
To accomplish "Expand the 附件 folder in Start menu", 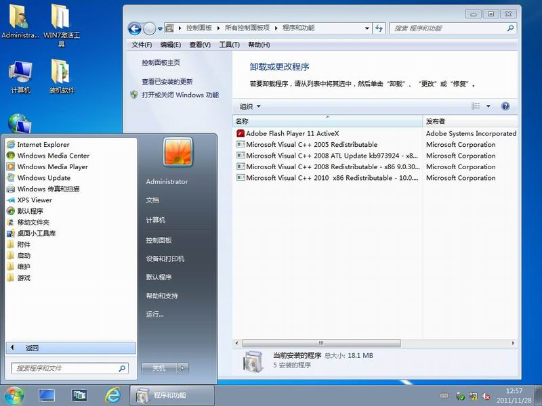I will pyautogui.click(x=71, y=244).
